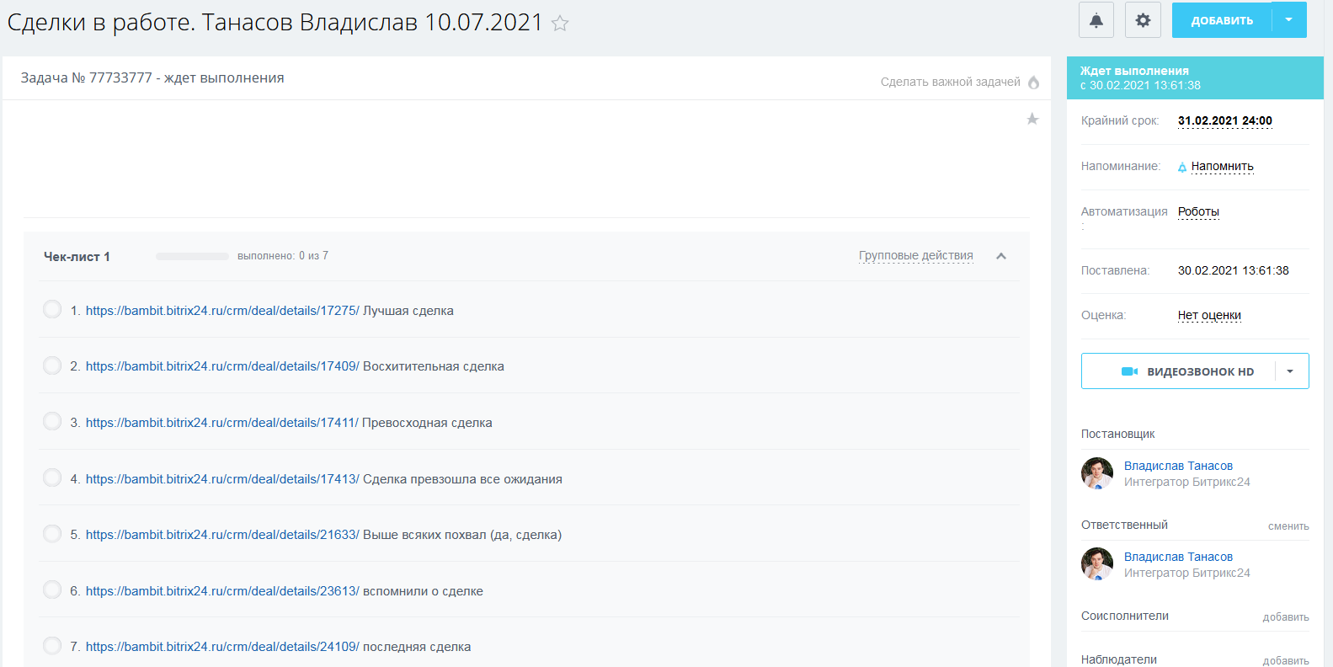Check item 7 последняя сделка
The width and height of the screenshot is (1333, 667).
click(52, 646)
